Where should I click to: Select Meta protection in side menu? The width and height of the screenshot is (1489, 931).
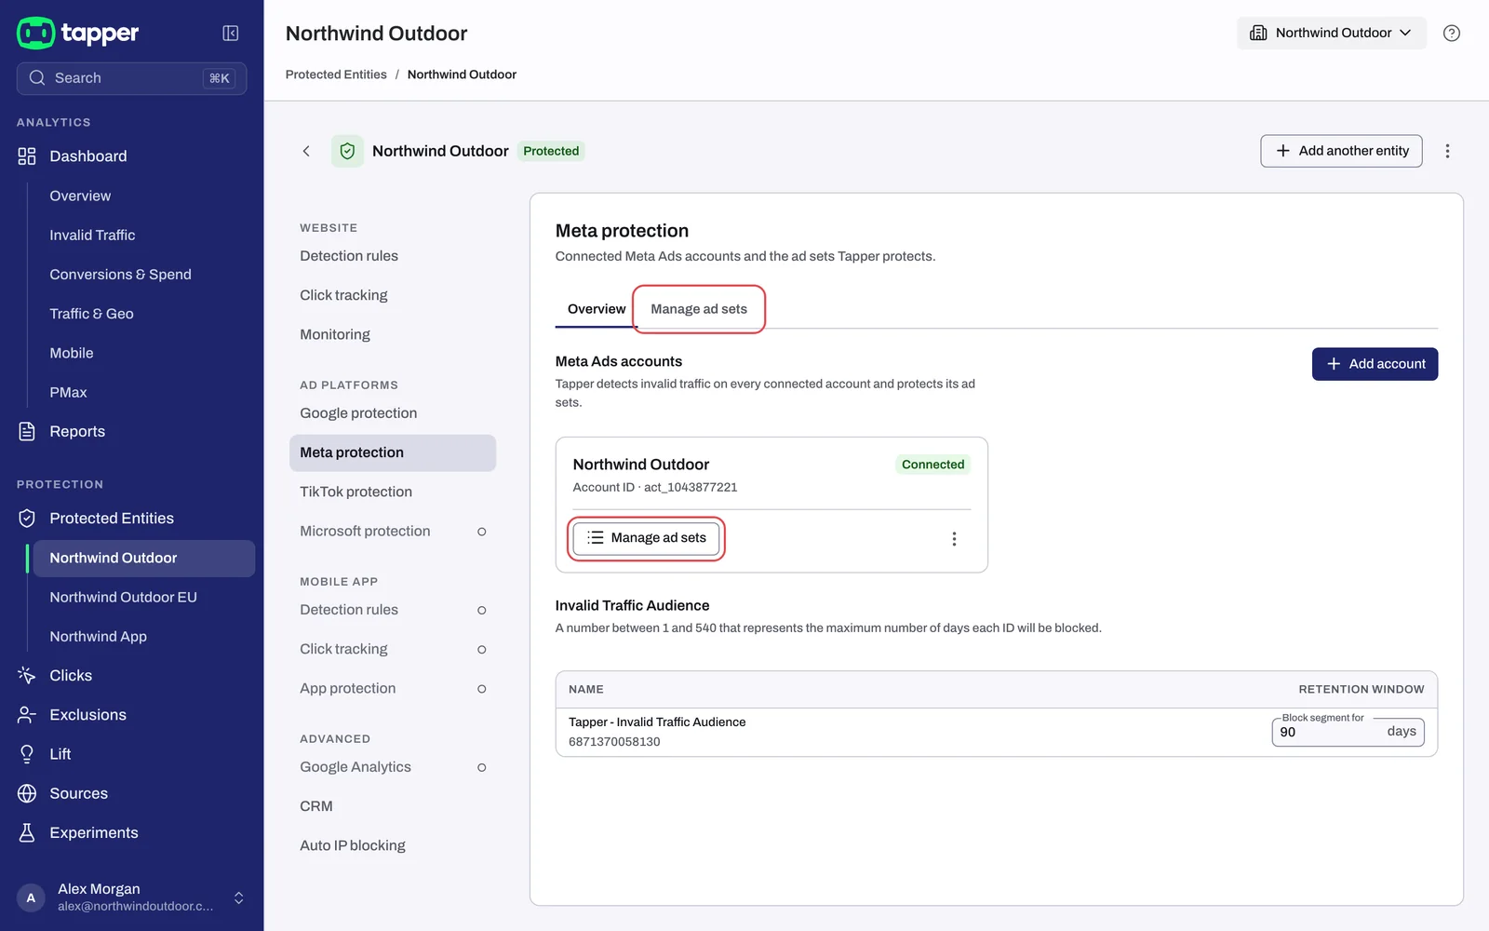pos(393,452)
